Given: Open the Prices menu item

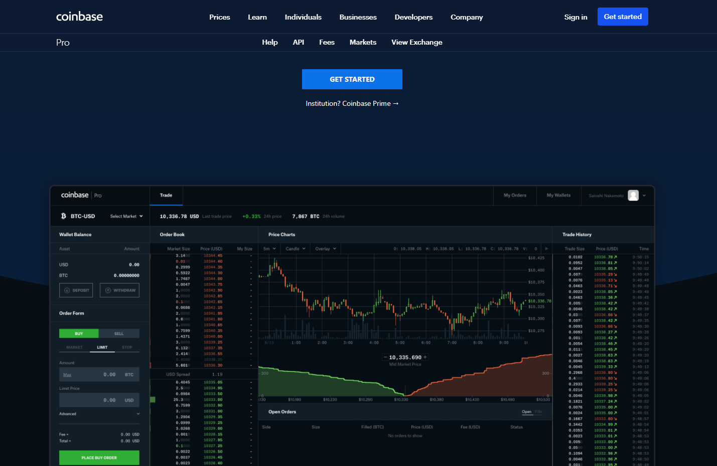Looking at the screenshot, I should click(220, 17).
